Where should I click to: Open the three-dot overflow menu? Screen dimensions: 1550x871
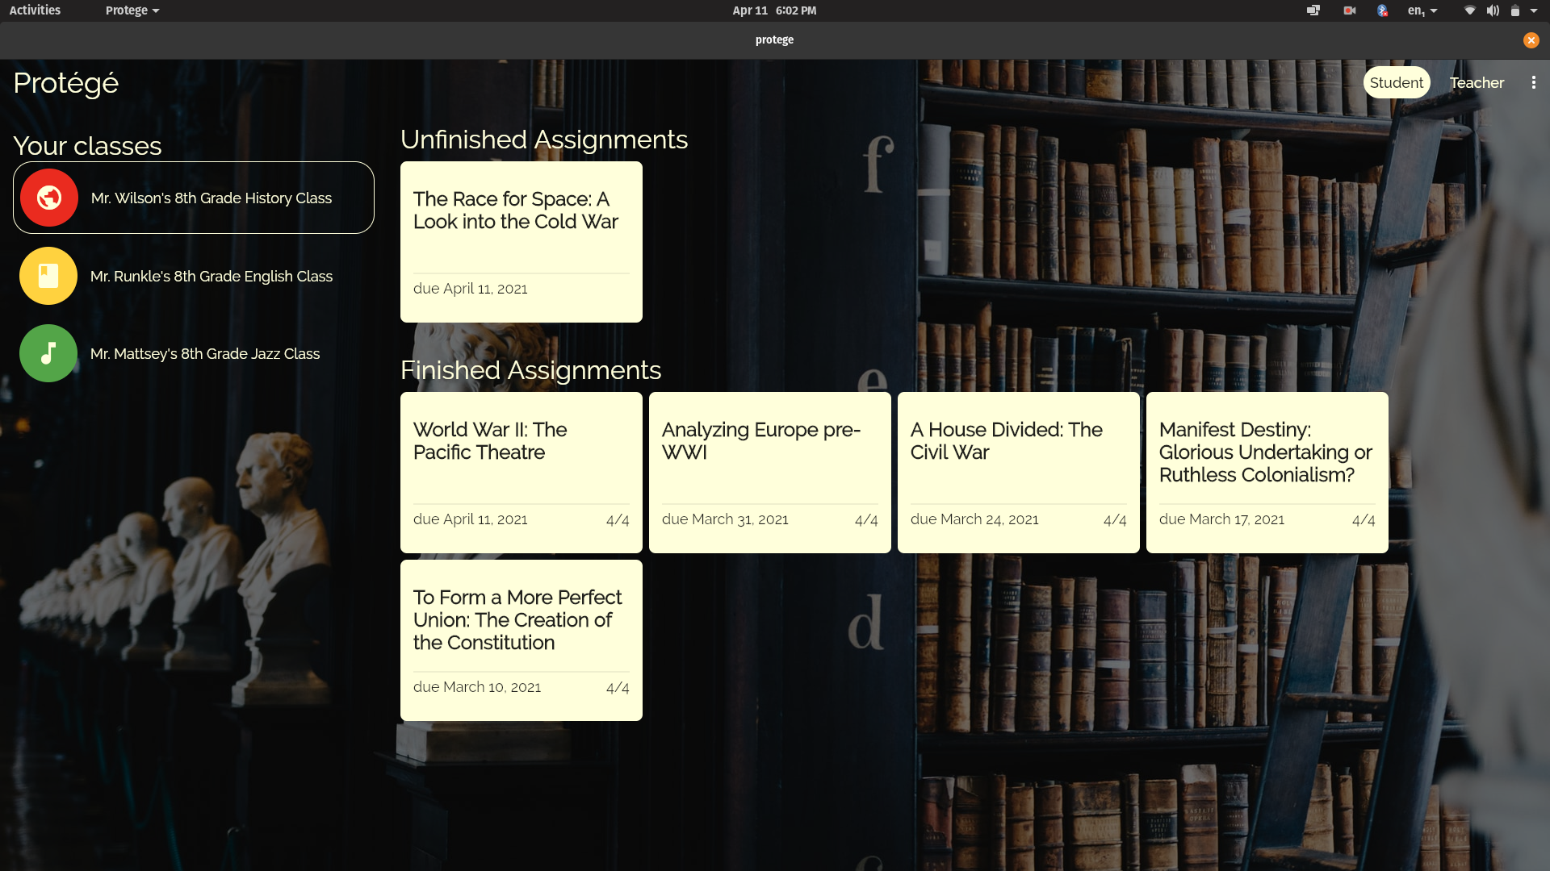click(1533, 82)
